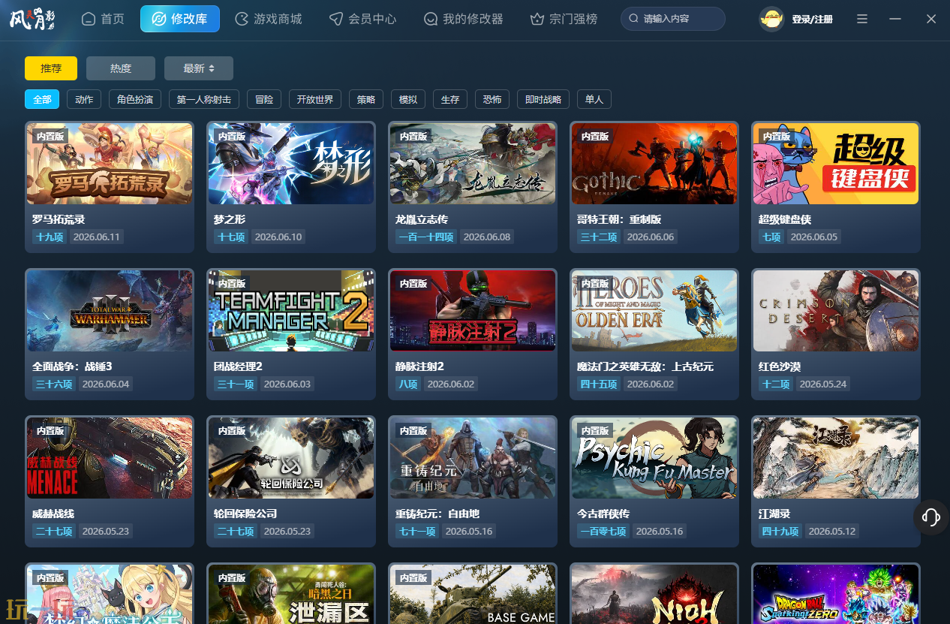Open 泄漏区 game thumbnail
Image resolution: width=950 pixels, height=624 pixels.
coord(291,594)
